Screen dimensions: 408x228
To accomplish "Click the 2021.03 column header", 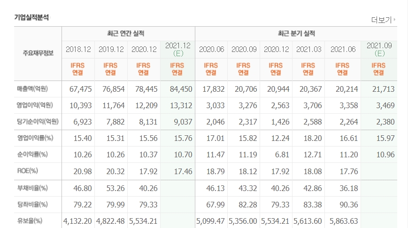I will (308, 49).
